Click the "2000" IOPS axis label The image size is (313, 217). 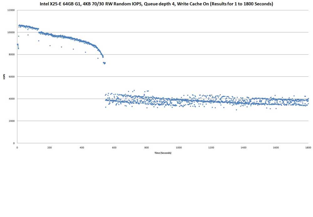(x=12, y=121)
